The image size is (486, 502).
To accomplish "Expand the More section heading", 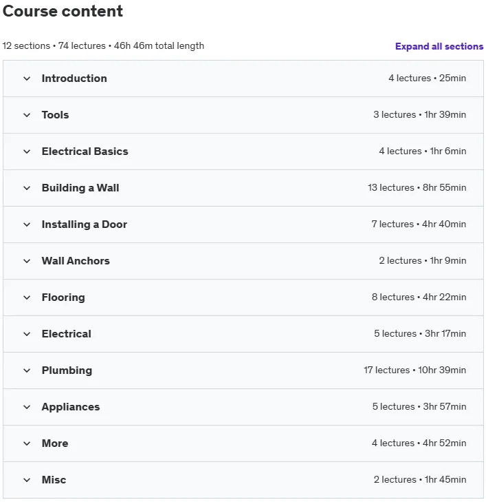I will click(55, 443).
